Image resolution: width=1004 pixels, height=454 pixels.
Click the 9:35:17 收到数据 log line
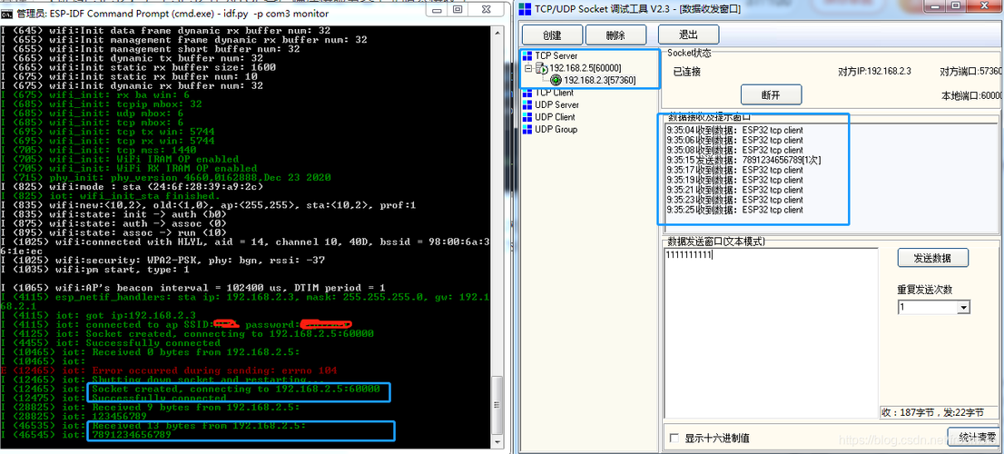734,170
